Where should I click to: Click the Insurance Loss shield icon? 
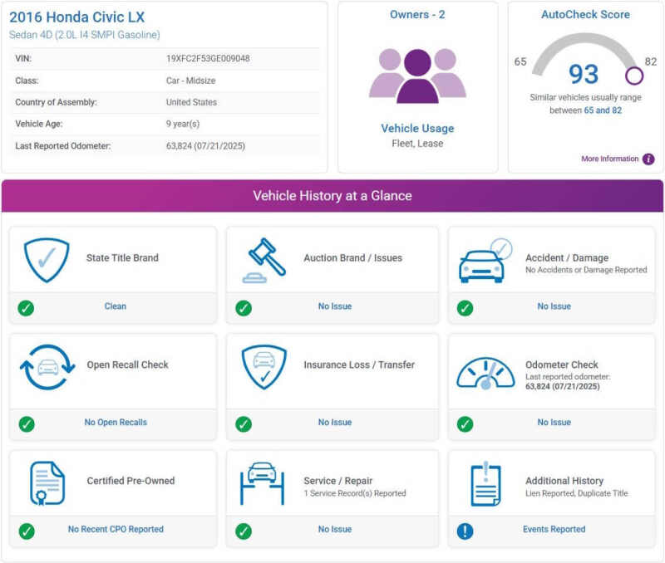coord(264,366)
